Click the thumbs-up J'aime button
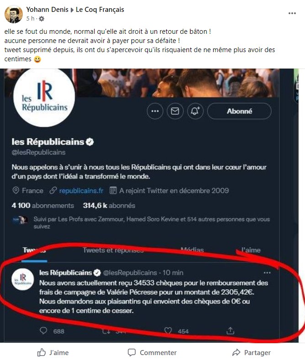This screenshot has width=305, height=361. pos(53,352)
